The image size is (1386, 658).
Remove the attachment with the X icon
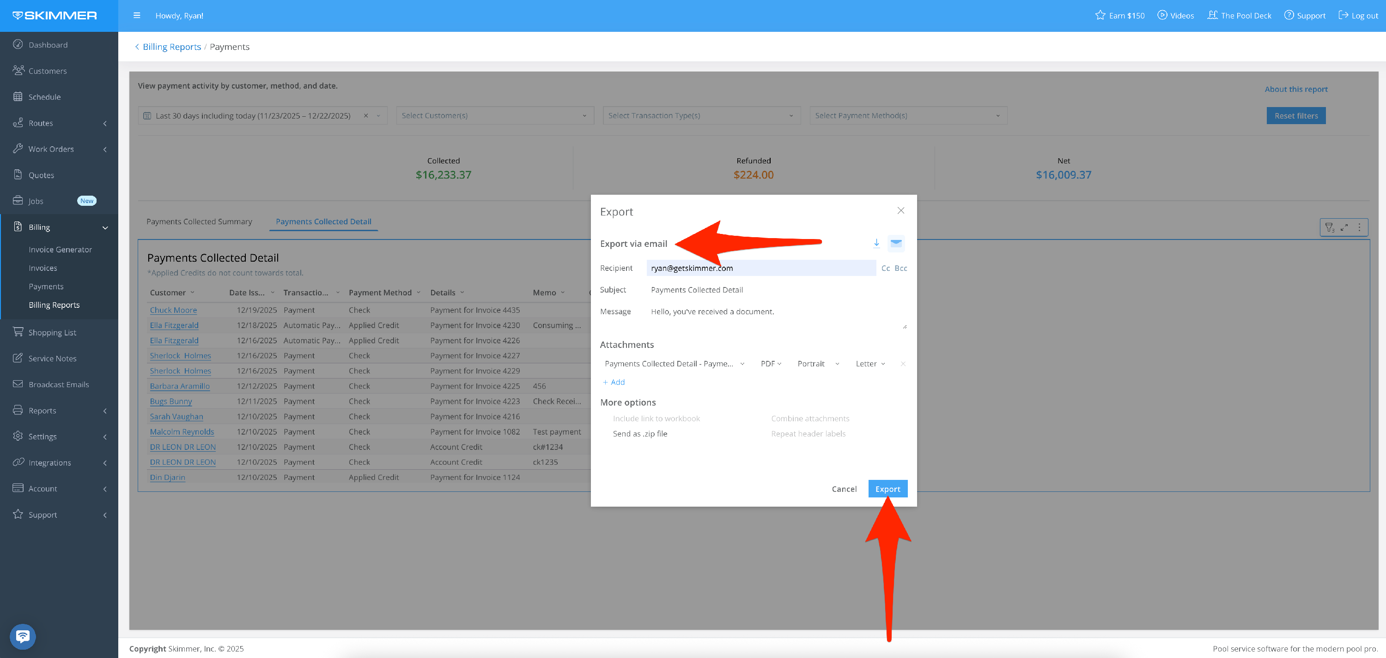[x=903, y=364]
